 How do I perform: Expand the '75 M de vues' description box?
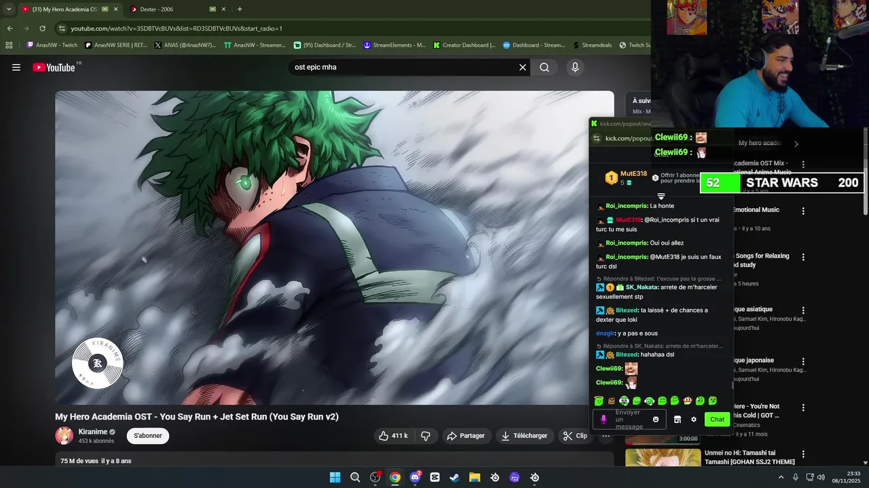335,460
